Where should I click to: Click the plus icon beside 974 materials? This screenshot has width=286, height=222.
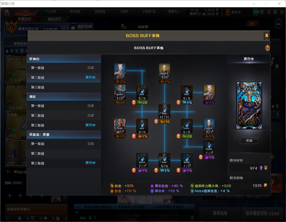pyautogui.click(x=266, y=168)
